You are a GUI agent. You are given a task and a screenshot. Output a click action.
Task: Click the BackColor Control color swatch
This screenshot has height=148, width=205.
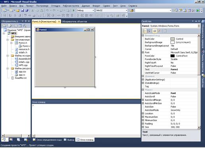coord(172,39)
